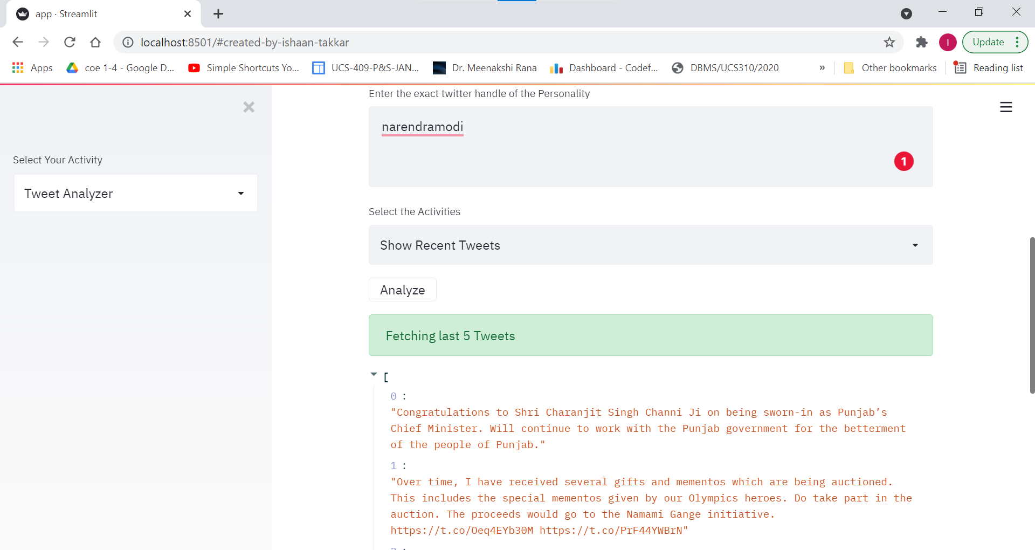Open a new tab with the plus icon
Screen dimensions: 1035x550
218,13
